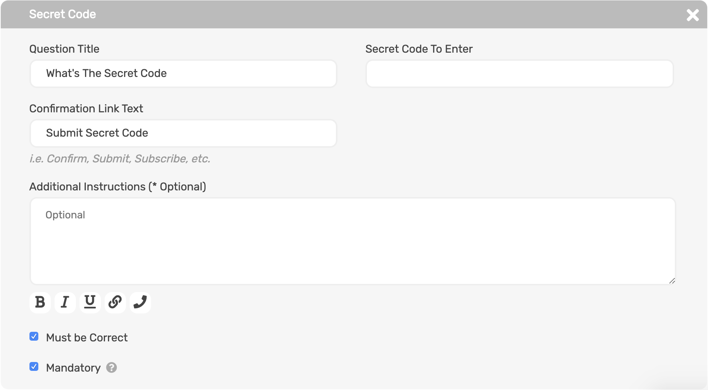The image size is (708, 390).
Task: Select the 'What's The Secret Code' text
Action: coord(106,73)
